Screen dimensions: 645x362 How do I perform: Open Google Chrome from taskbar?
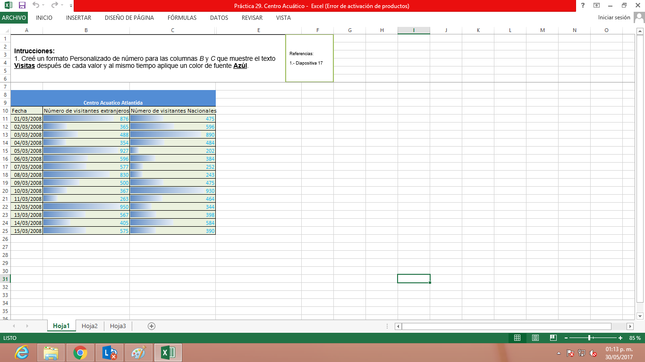80,352
